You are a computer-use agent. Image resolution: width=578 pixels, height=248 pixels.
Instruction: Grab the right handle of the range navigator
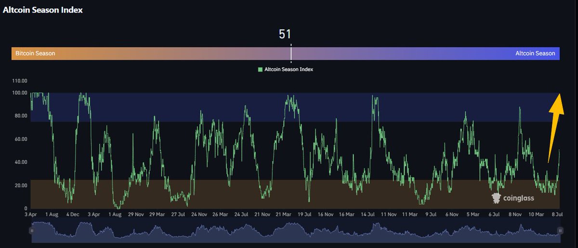pyautogui.click(x=560, y=231)
